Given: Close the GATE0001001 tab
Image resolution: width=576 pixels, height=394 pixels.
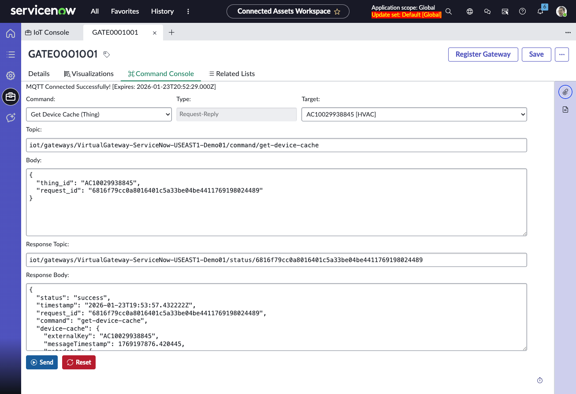Looking at the screenshot, I should coord(155,33).
